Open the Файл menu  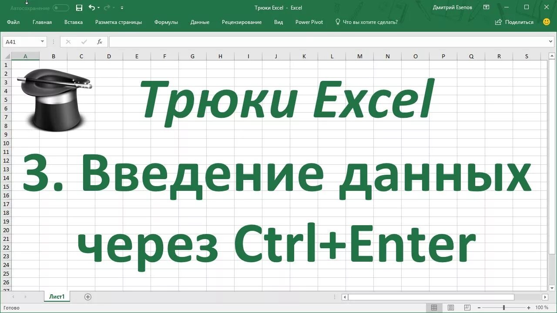pos(13,22)
